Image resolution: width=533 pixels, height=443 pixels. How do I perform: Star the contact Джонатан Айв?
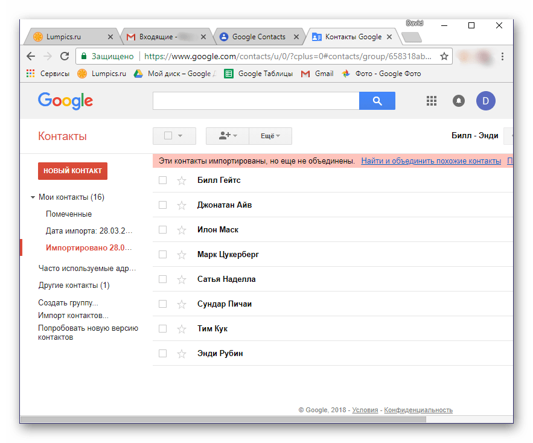pyautogui.click(x=182, y=205)
